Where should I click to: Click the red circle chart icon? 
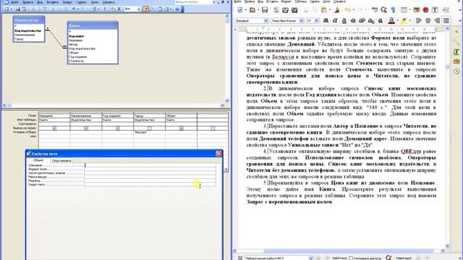[x=425, y=9]
